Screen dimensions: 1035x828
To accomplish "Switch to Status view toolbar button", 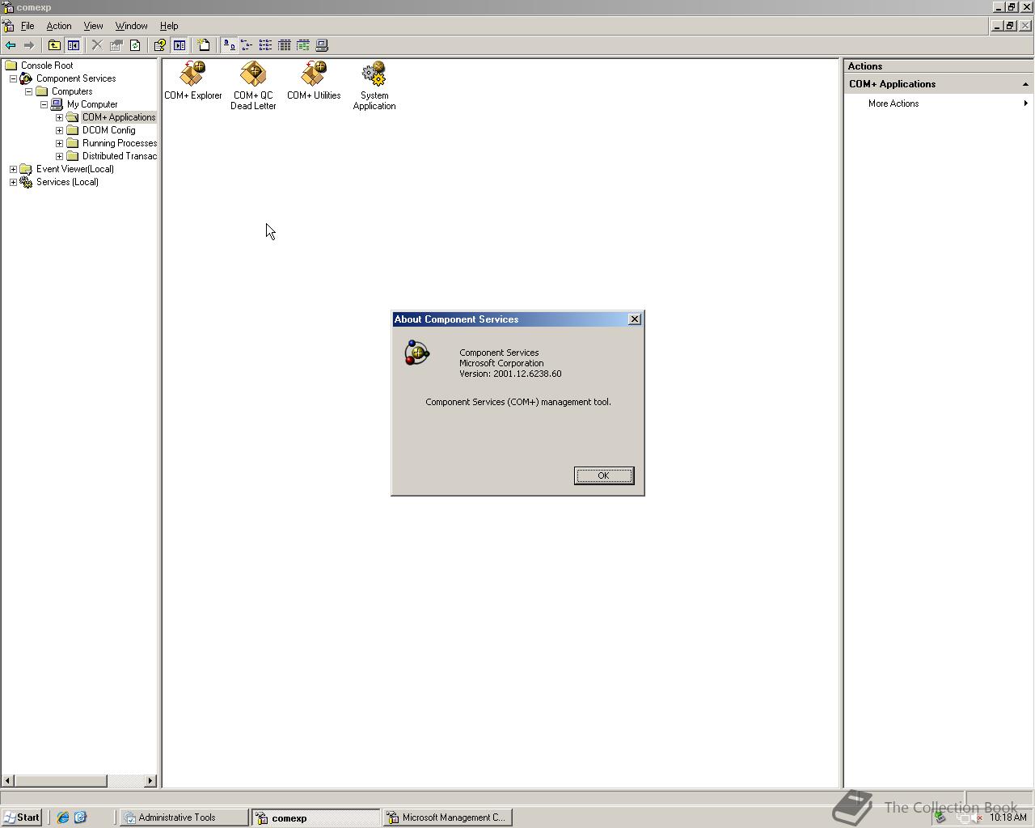I will [303, 45].
